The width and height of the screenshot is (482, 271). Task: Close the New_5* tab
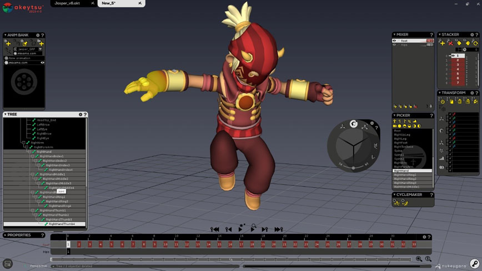pyautogui.click(x=140, y=3)
